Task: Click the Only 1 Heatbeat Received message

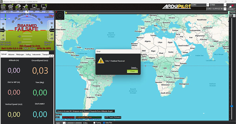Action: (x=115, y=61)
